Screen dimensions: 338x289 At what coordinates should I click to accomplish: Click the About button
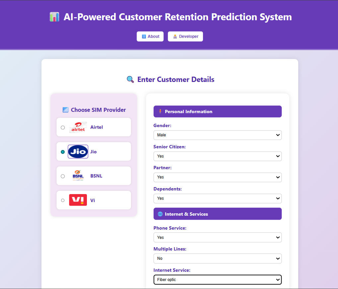[150, 36]
